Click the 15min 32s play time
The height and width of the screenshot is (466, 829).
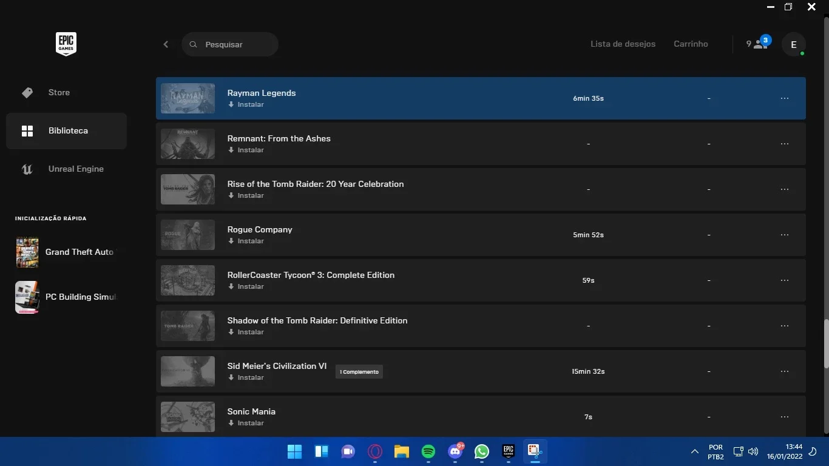click(x=588, y=371)
